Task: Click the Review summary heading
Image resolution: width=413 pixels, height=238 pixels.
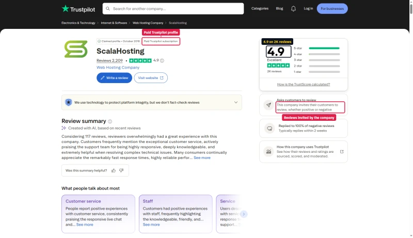Action: coord(84,121)
